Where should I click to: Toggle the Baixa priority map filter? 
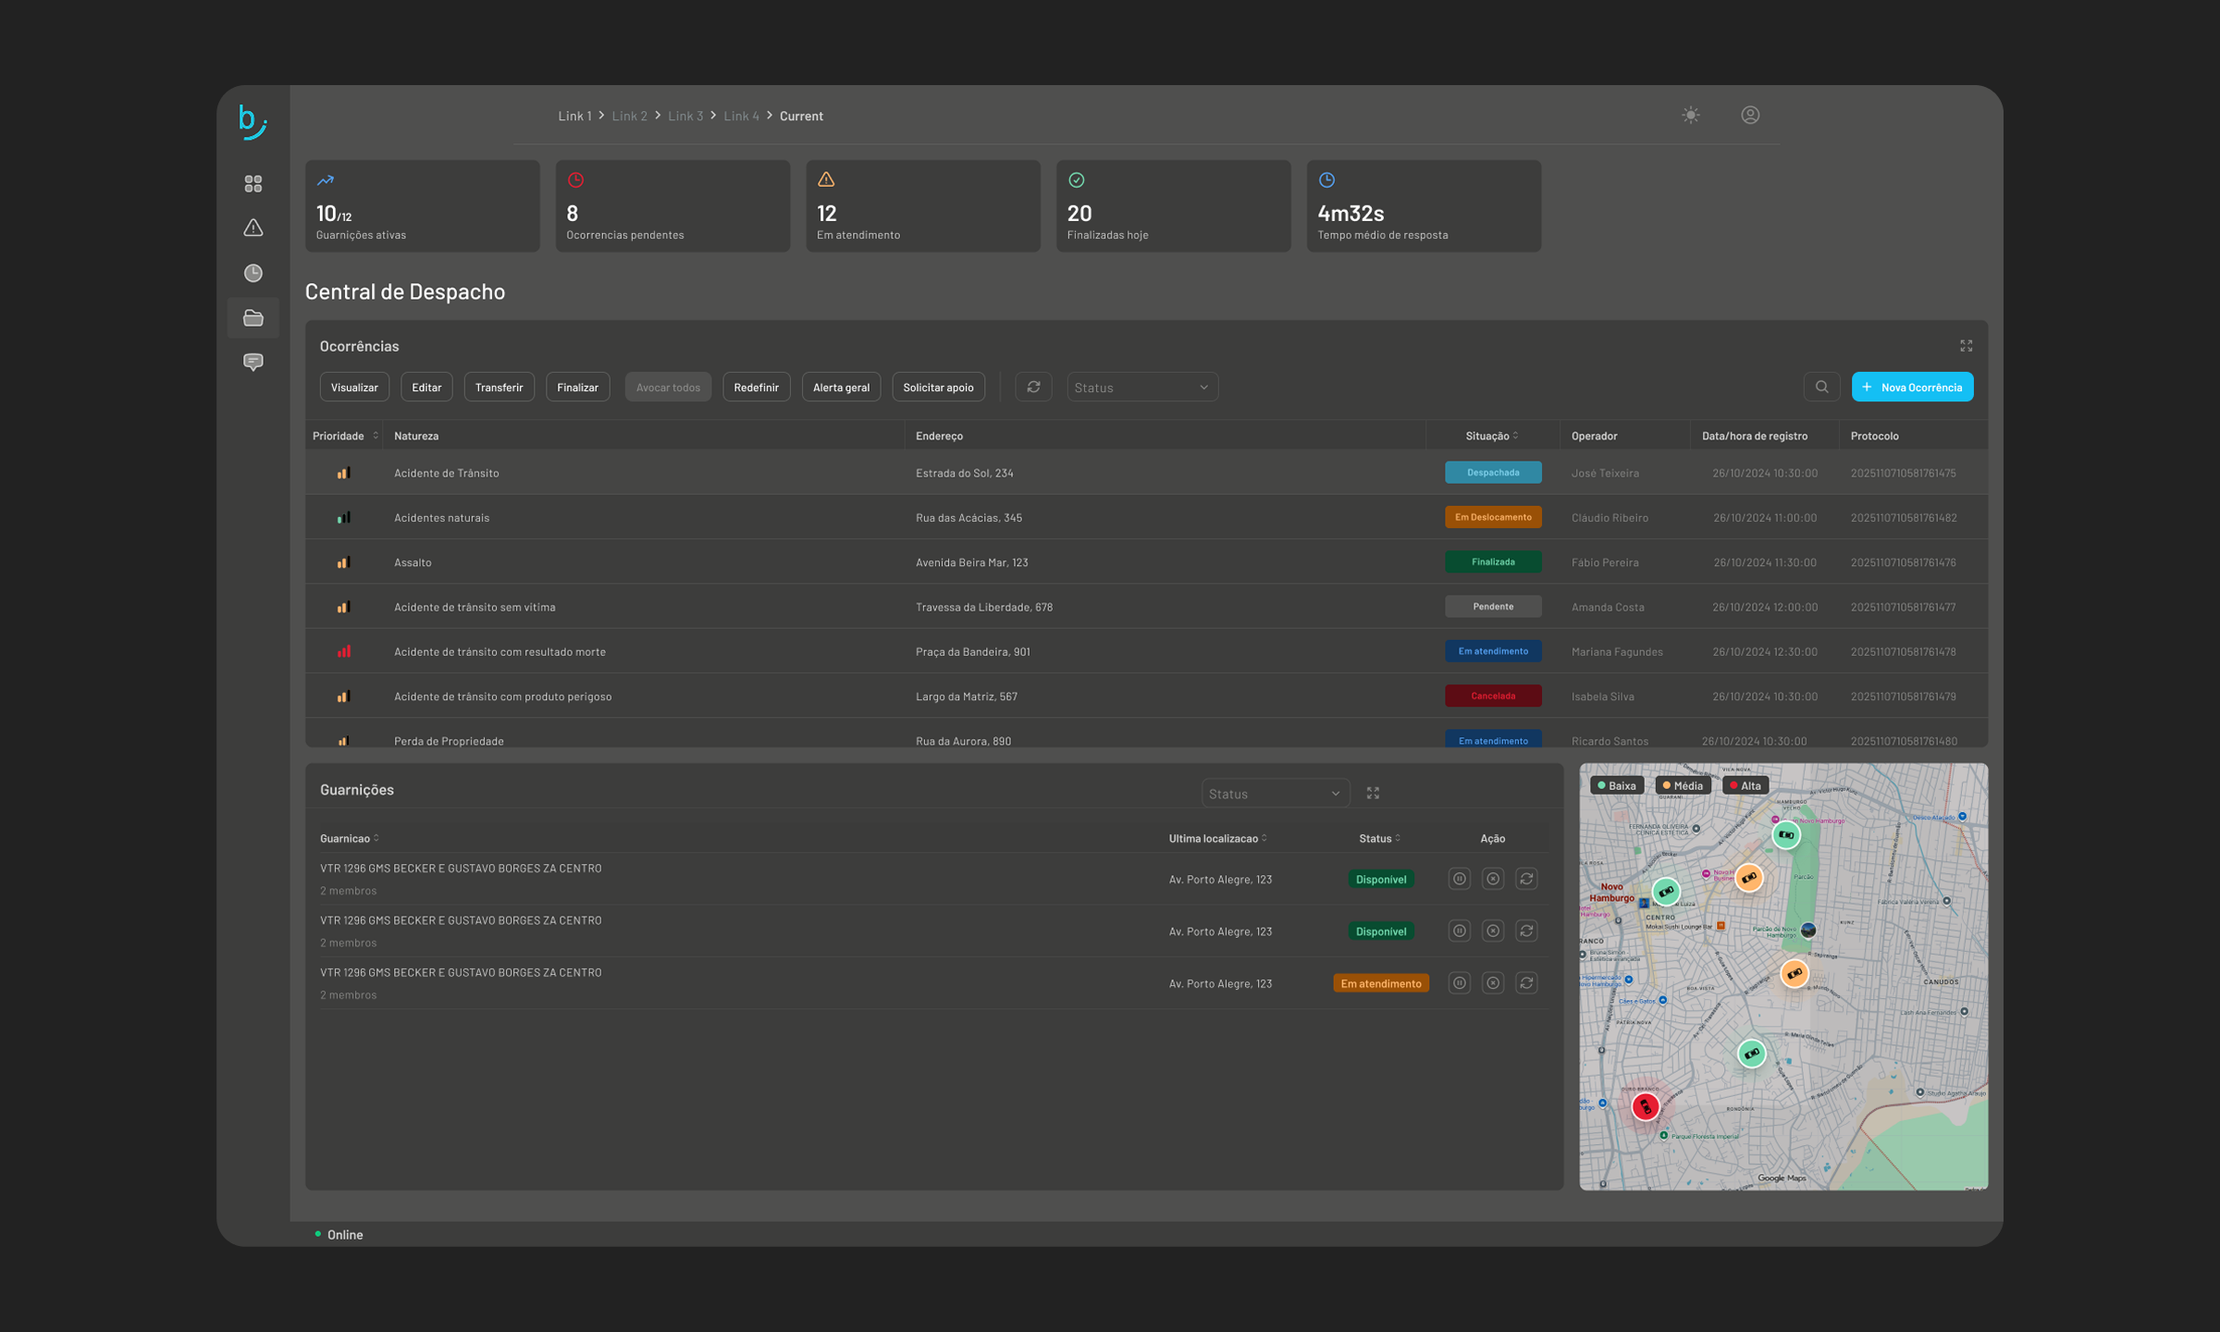(x=1616, y=785)
